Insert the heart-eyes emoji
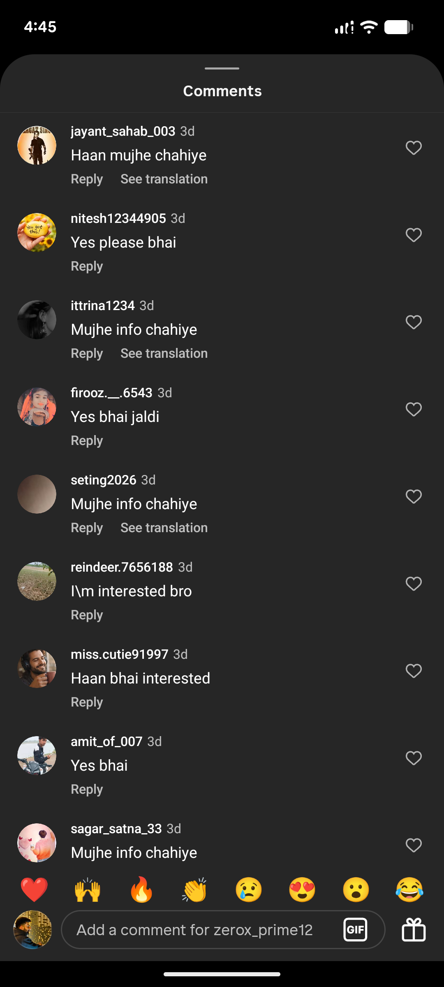The image size is (444, 987). pos(302,890)
